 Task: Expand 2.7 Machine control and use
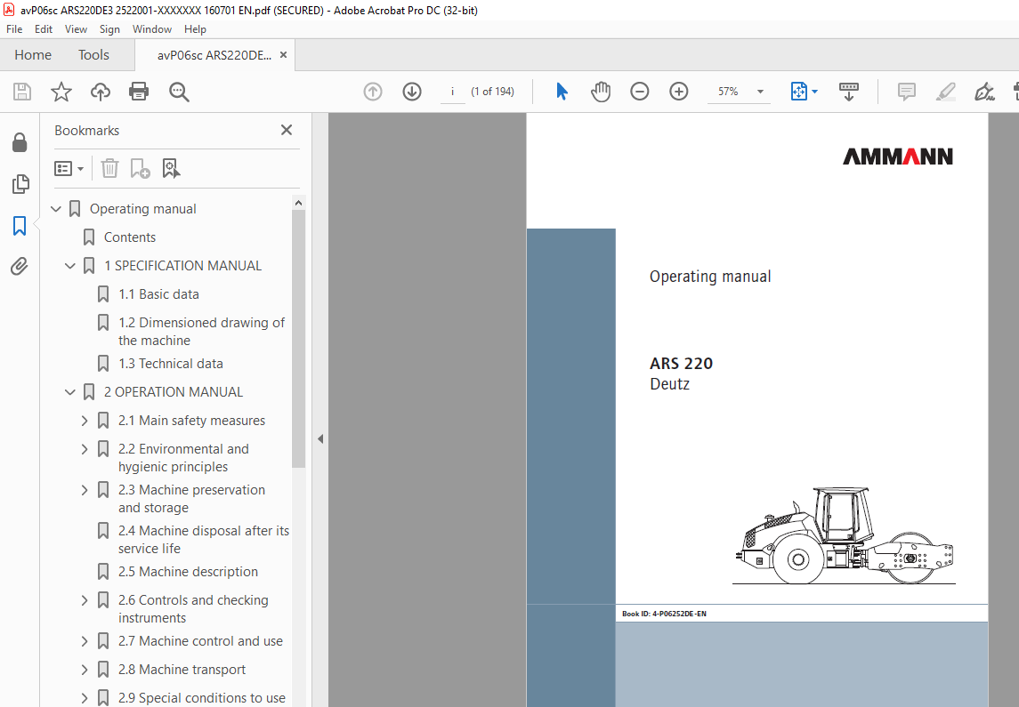point(85,641)
